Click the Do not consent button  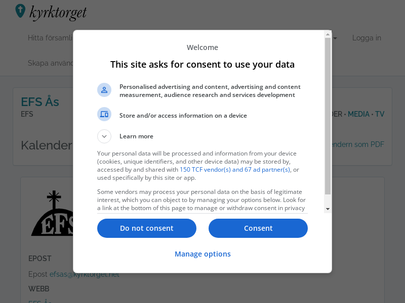click(x=147, y=228)
